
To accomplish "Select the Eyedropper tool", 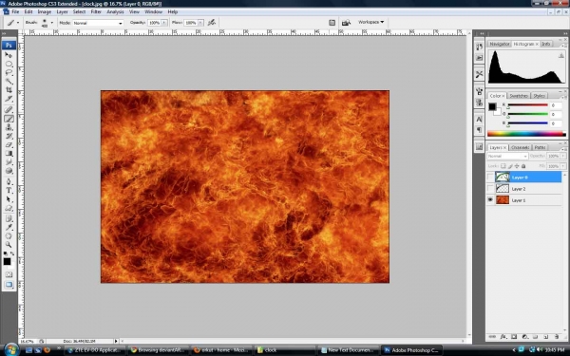I will click(x=9, y=228).
